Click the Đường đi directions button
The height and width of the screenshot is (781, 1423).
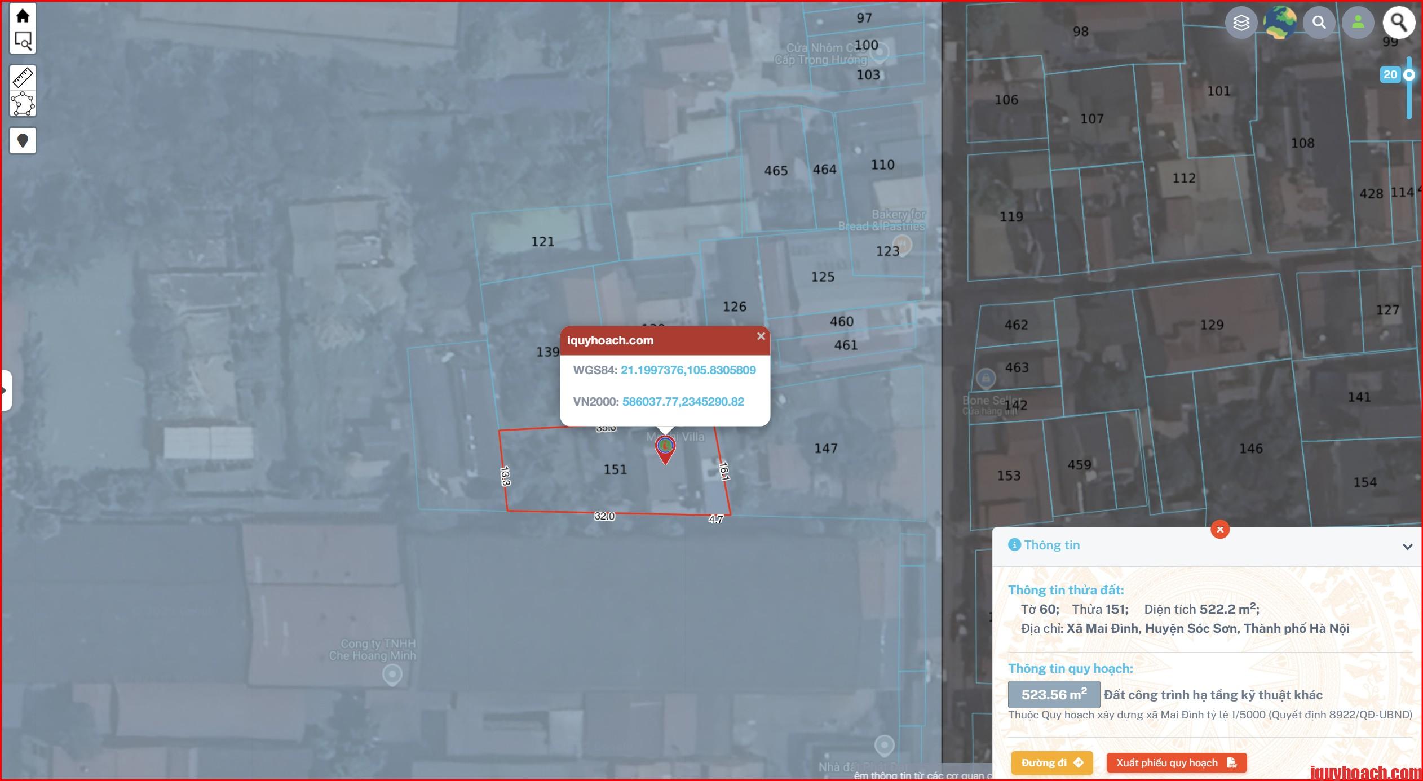pyautogui.click(x=1051, y=763)
